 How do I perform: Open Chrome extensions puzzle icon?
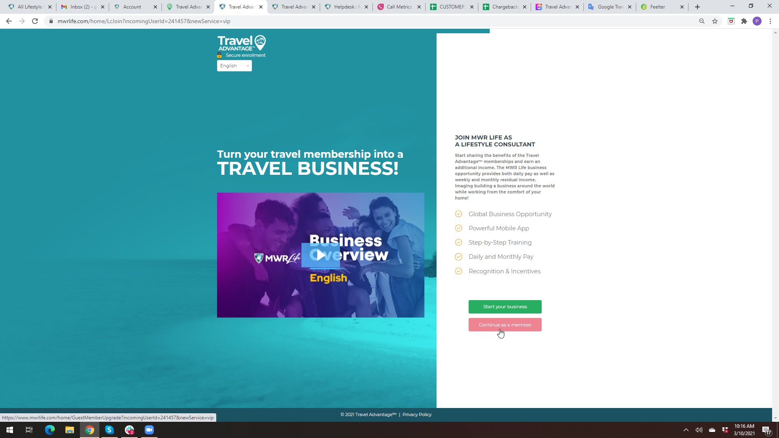744,21
